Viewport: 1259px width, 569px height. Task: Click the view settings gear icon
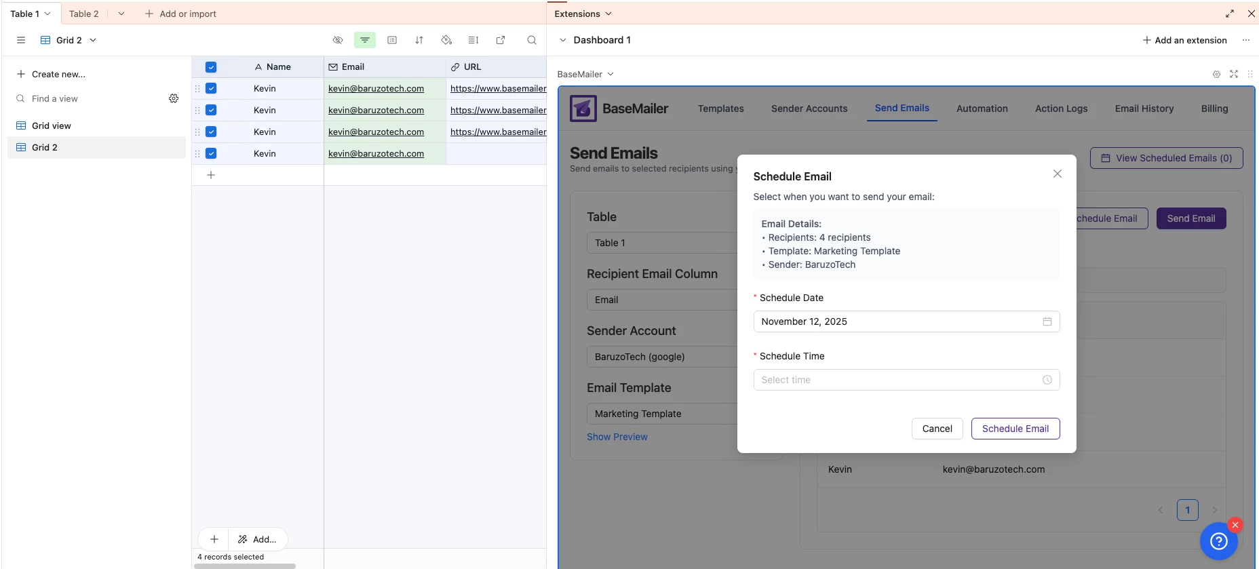click(174, 98)
